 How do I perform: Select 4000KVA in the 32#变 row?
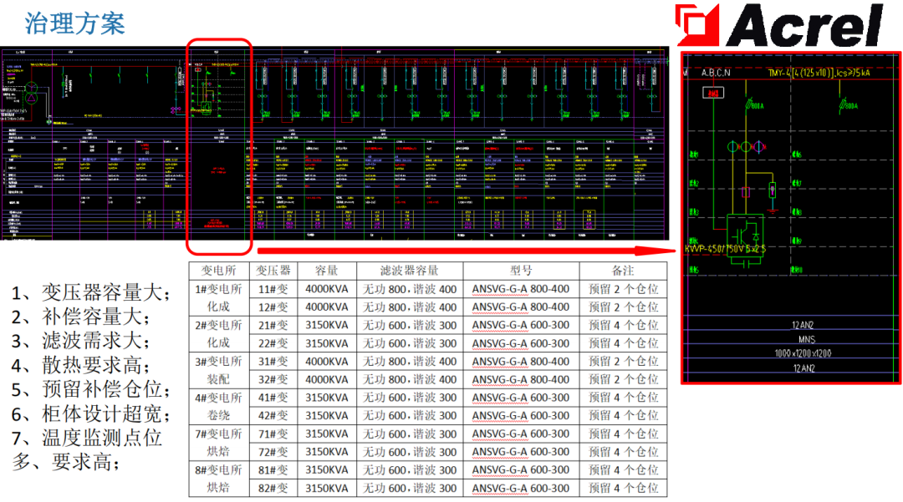327,379
